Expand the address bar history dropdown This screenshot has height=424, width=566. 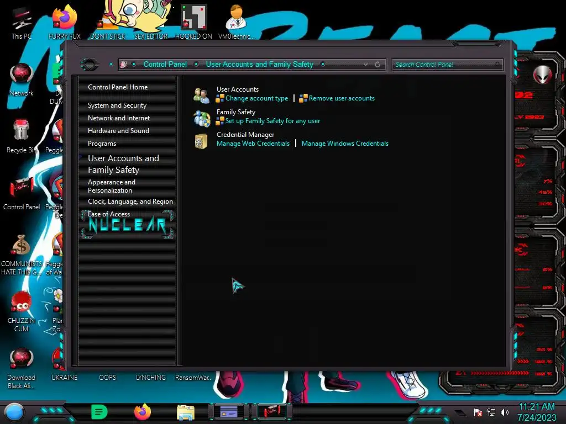pos(365,65)
